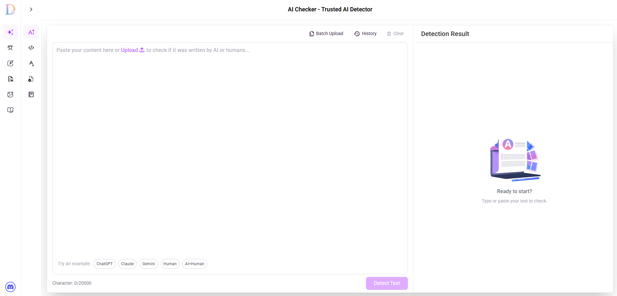617x296 pixels.
Task: Open the graduation cap academic tool
Action: 10,48
